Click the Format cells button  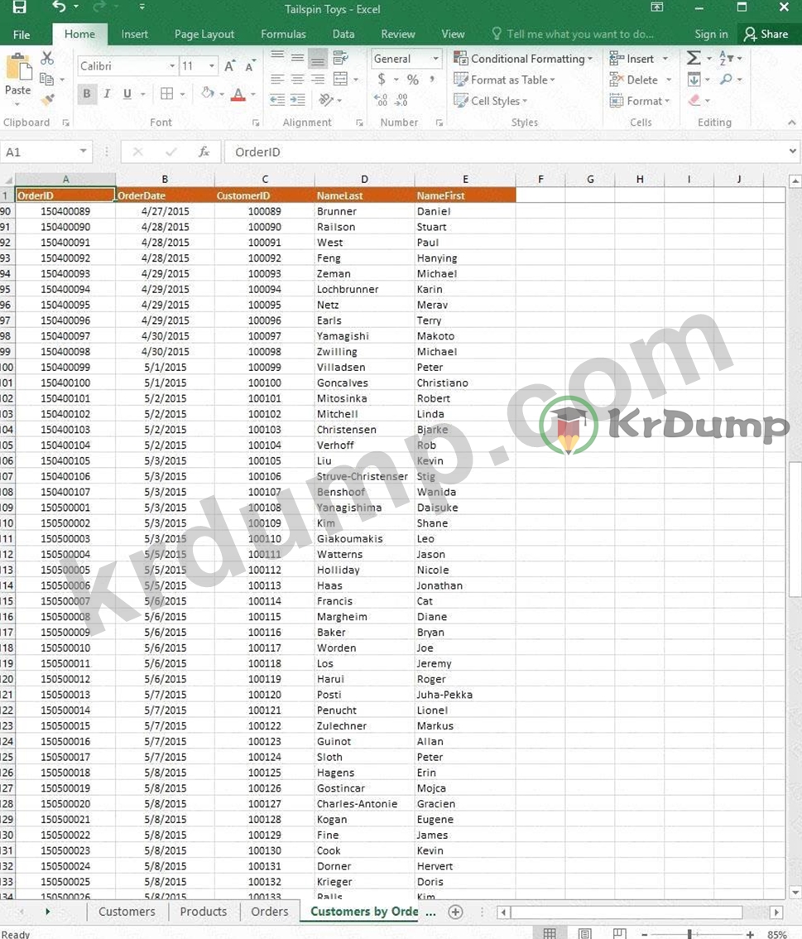coord(640,100)
